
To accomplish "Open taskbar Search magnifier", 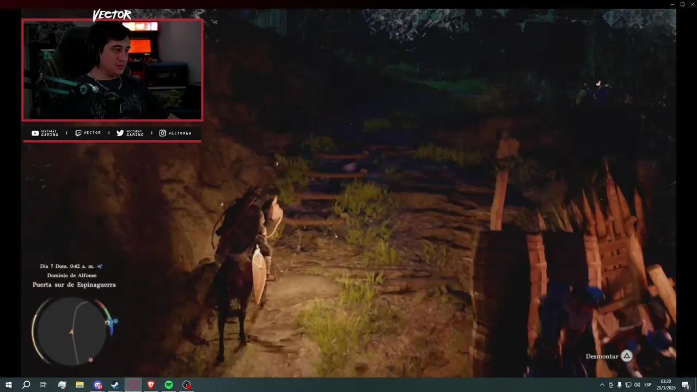I will [26, 385].
